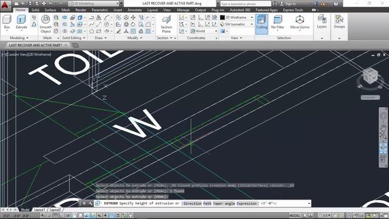
Task: Open the 2D Wireframe visual style dropdown
Action: click(236, 18)
